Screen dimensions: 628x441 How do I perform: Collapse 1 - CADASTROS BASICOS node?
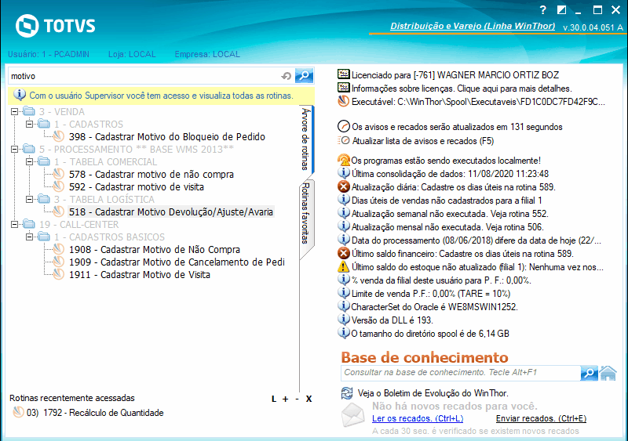pos(30,237)
